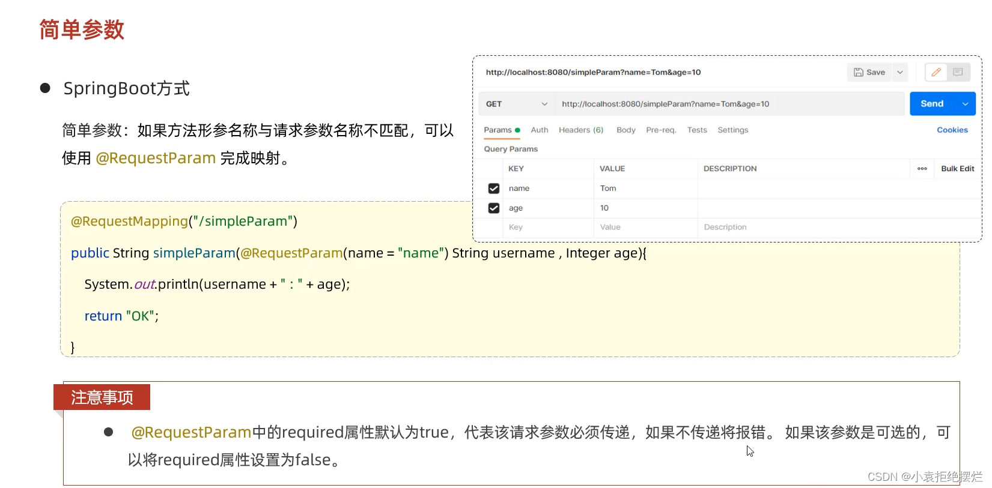
Task: Click the pencil edit icon
Action: tap(936, 72)
